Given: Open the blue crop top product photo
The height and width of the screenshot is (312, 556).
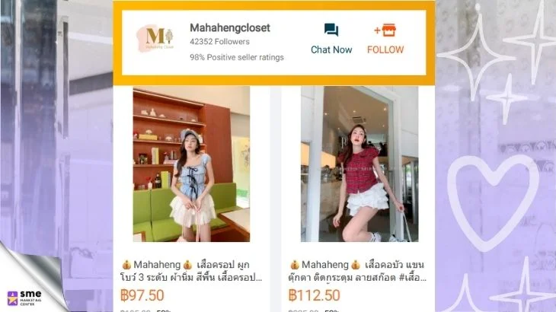Looking at the screenshot, I should pyautogui.click(x=191, y=164).
